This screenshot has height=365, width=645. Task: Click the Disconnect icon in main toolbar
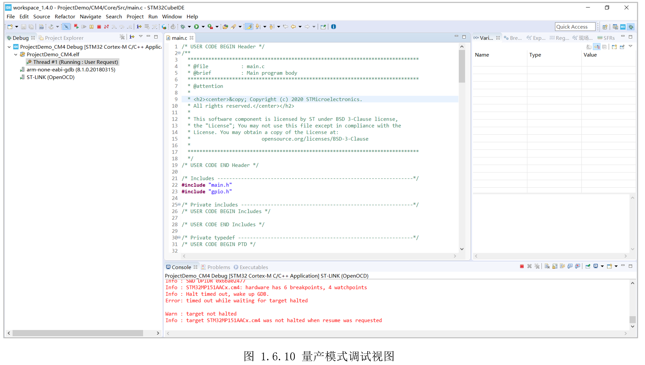(106, 27)
